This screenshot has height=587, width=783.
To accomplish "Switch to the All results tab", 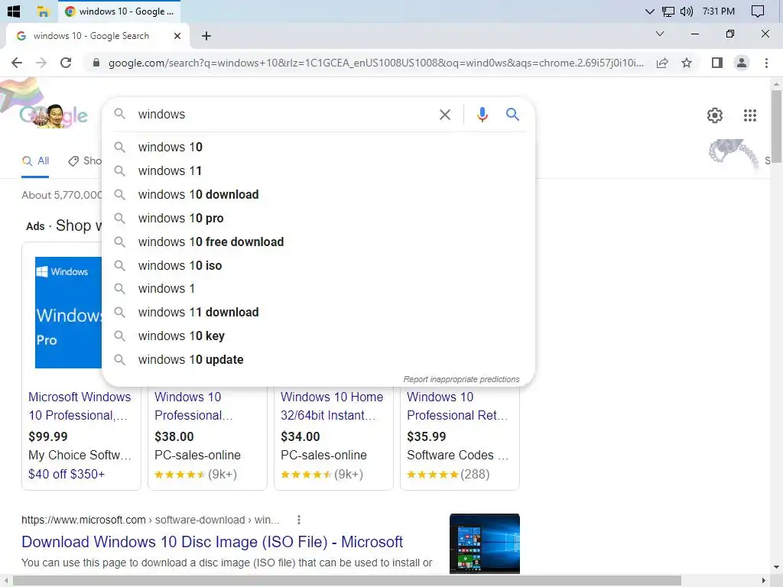I will (x=35, y=161).
